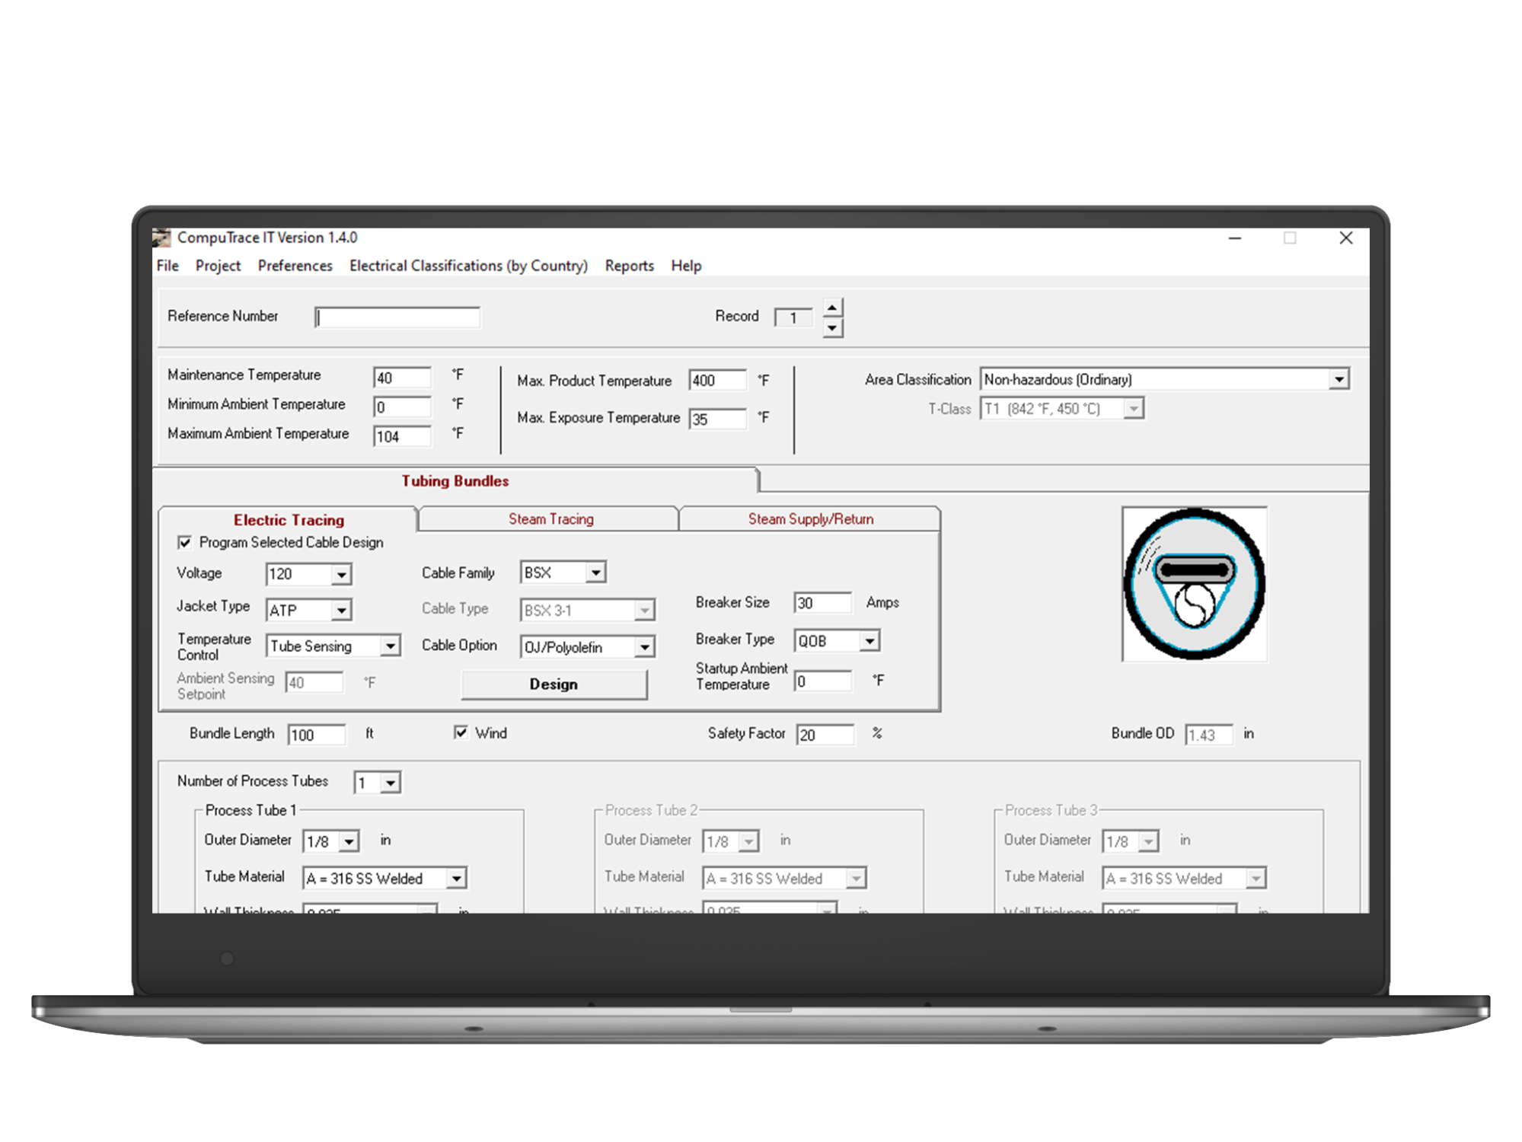Click the Maintenance Temperature field

(402, 378)
